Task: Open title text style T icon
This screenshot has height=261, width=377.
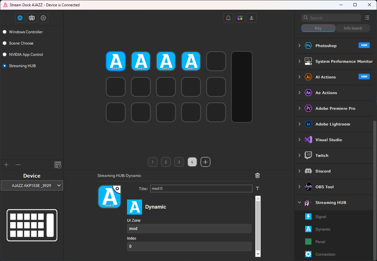Action: click(258, 189)
